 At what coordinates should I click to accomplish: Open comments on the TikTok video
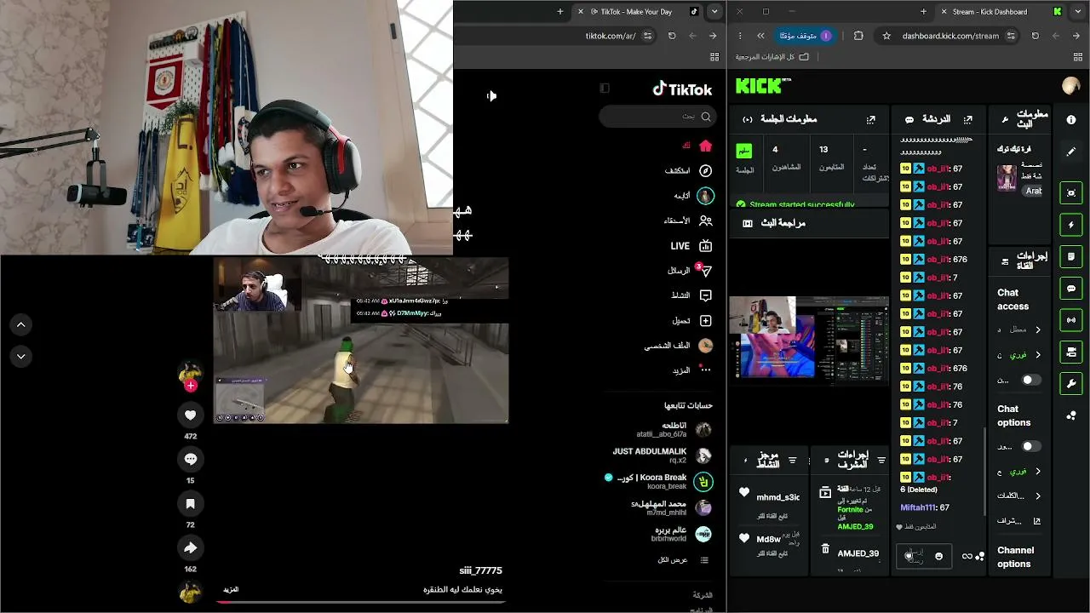(191, 459)
